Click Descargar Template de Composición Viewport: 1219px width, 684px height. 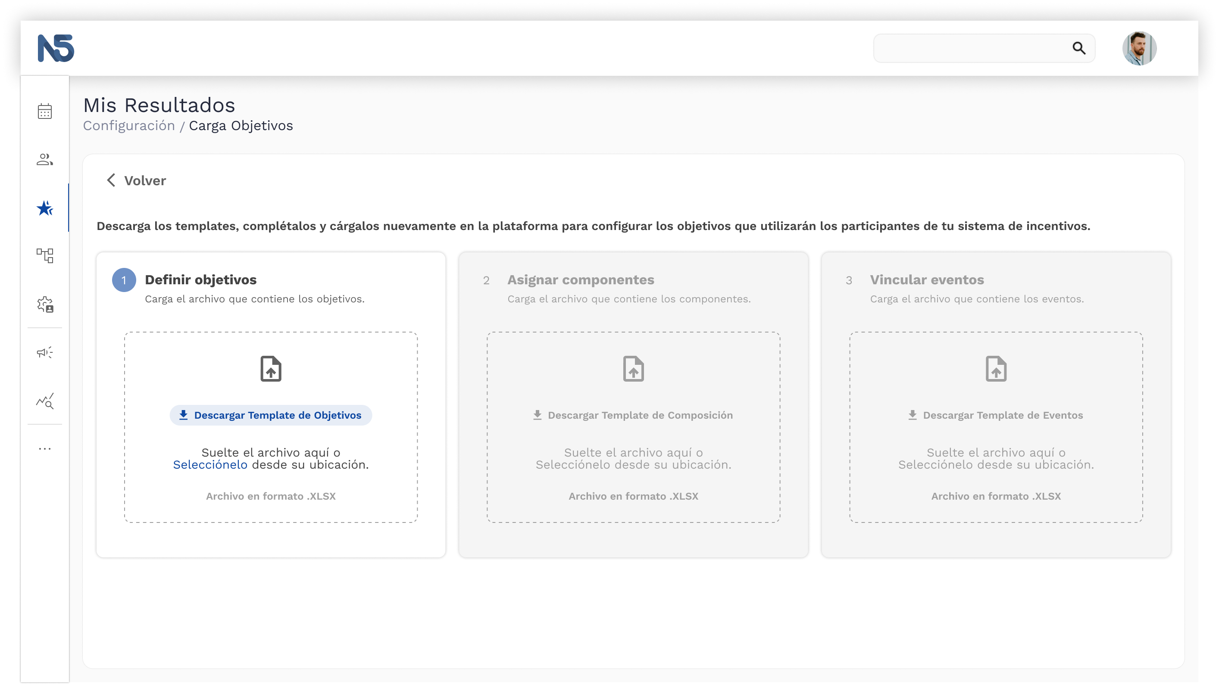pyautogui.click(x=633, y=415)
